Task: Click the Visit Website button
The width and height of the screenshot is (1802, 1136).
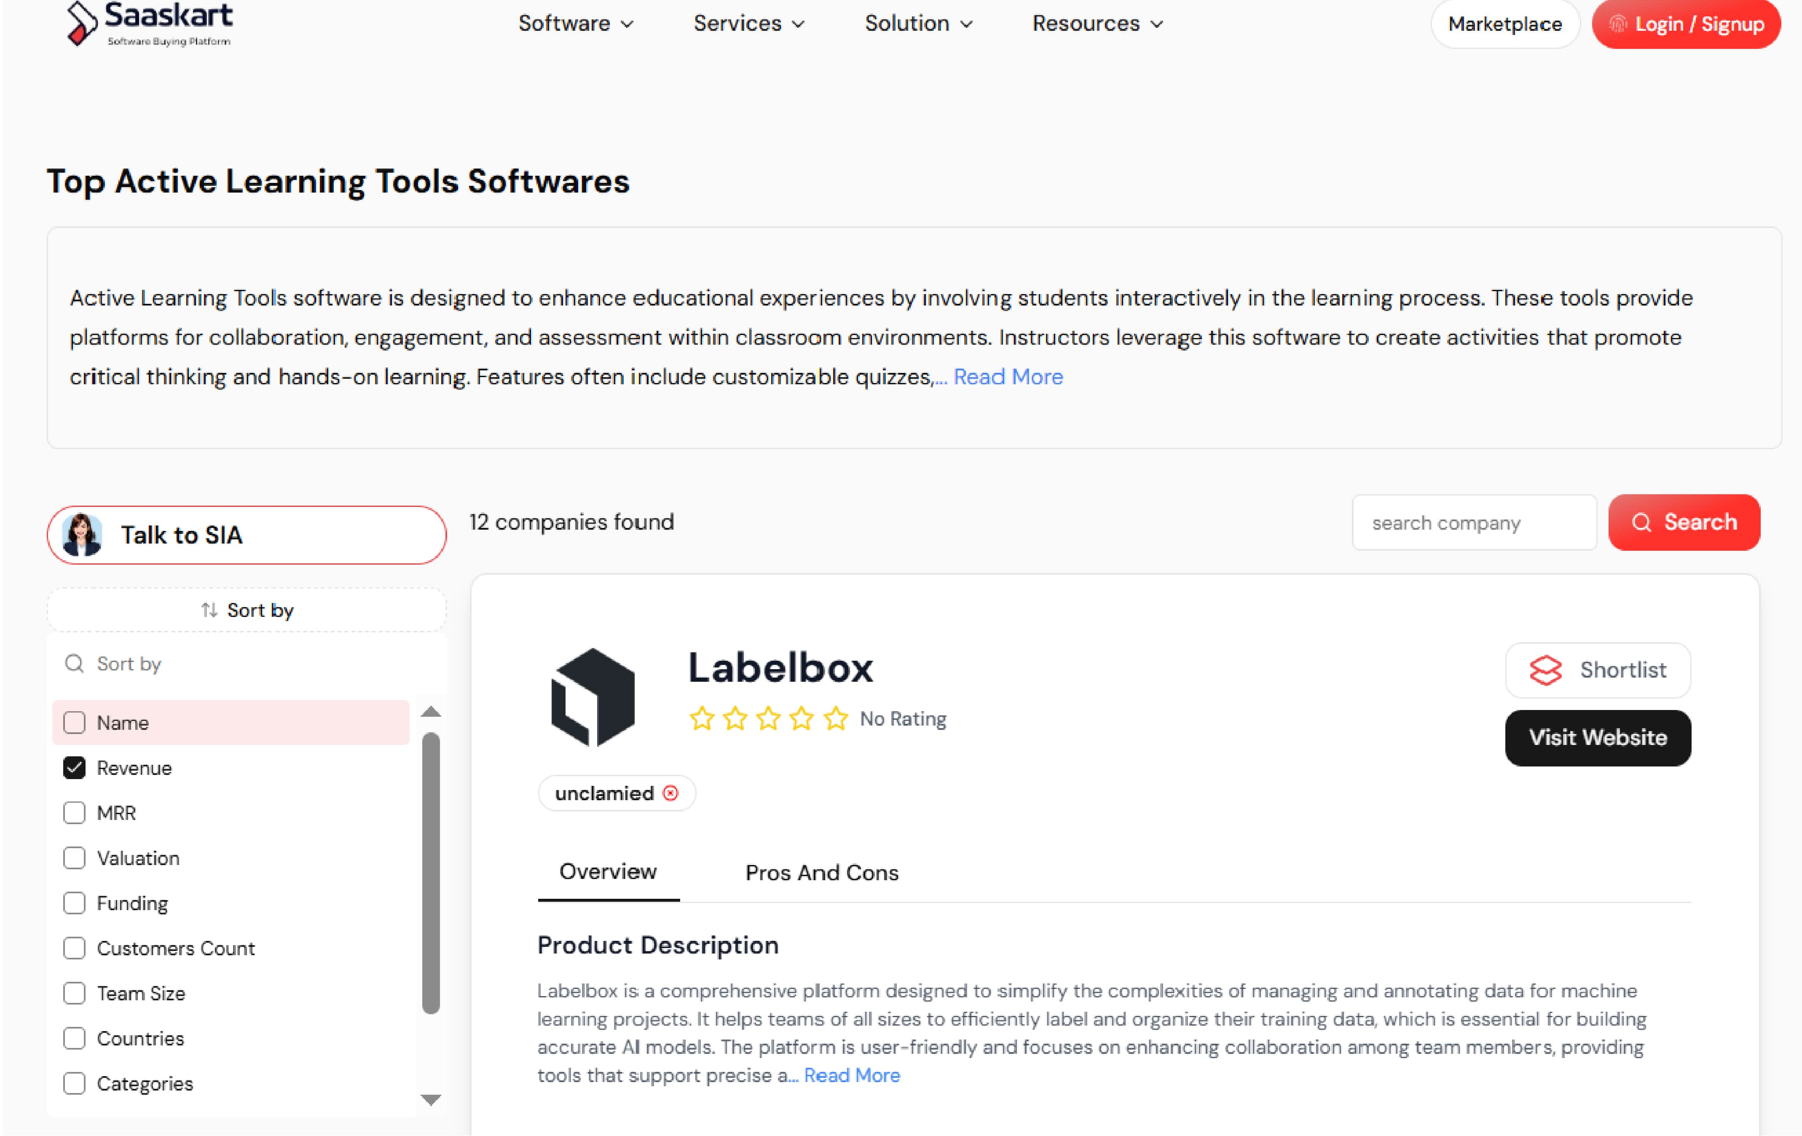Action: [x=1598, y=738]
